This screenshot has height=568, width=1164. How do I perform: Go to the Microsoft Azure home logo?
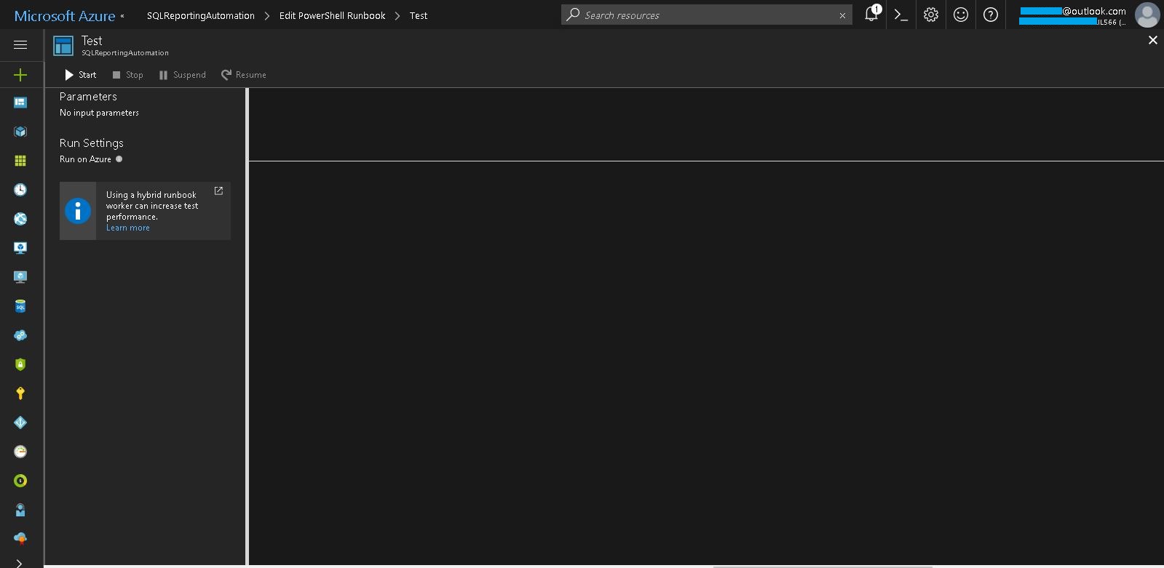(x=65, y=15)
